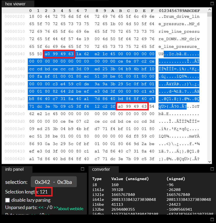Click the i8 signed value -96

point(170,185)
